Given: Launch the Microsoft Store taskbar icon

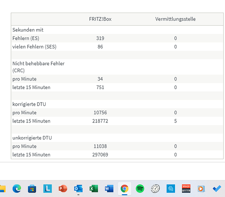Looking at the screenshot, I should click(32, 189).
